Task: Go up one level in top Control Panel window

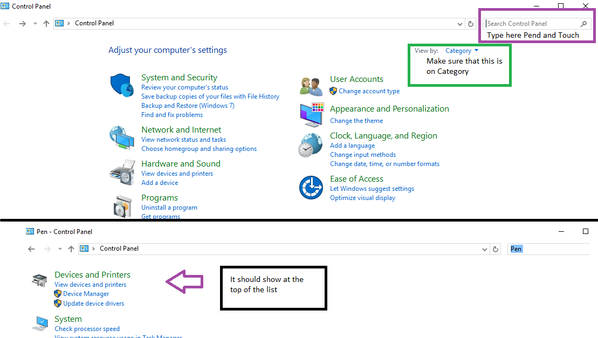Action: (x=46, y=24)
